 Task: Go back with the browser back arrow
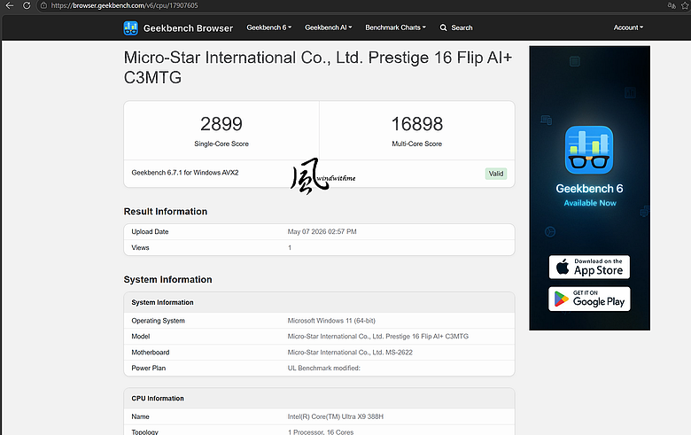pyautogui.click(x=9, y=5)
